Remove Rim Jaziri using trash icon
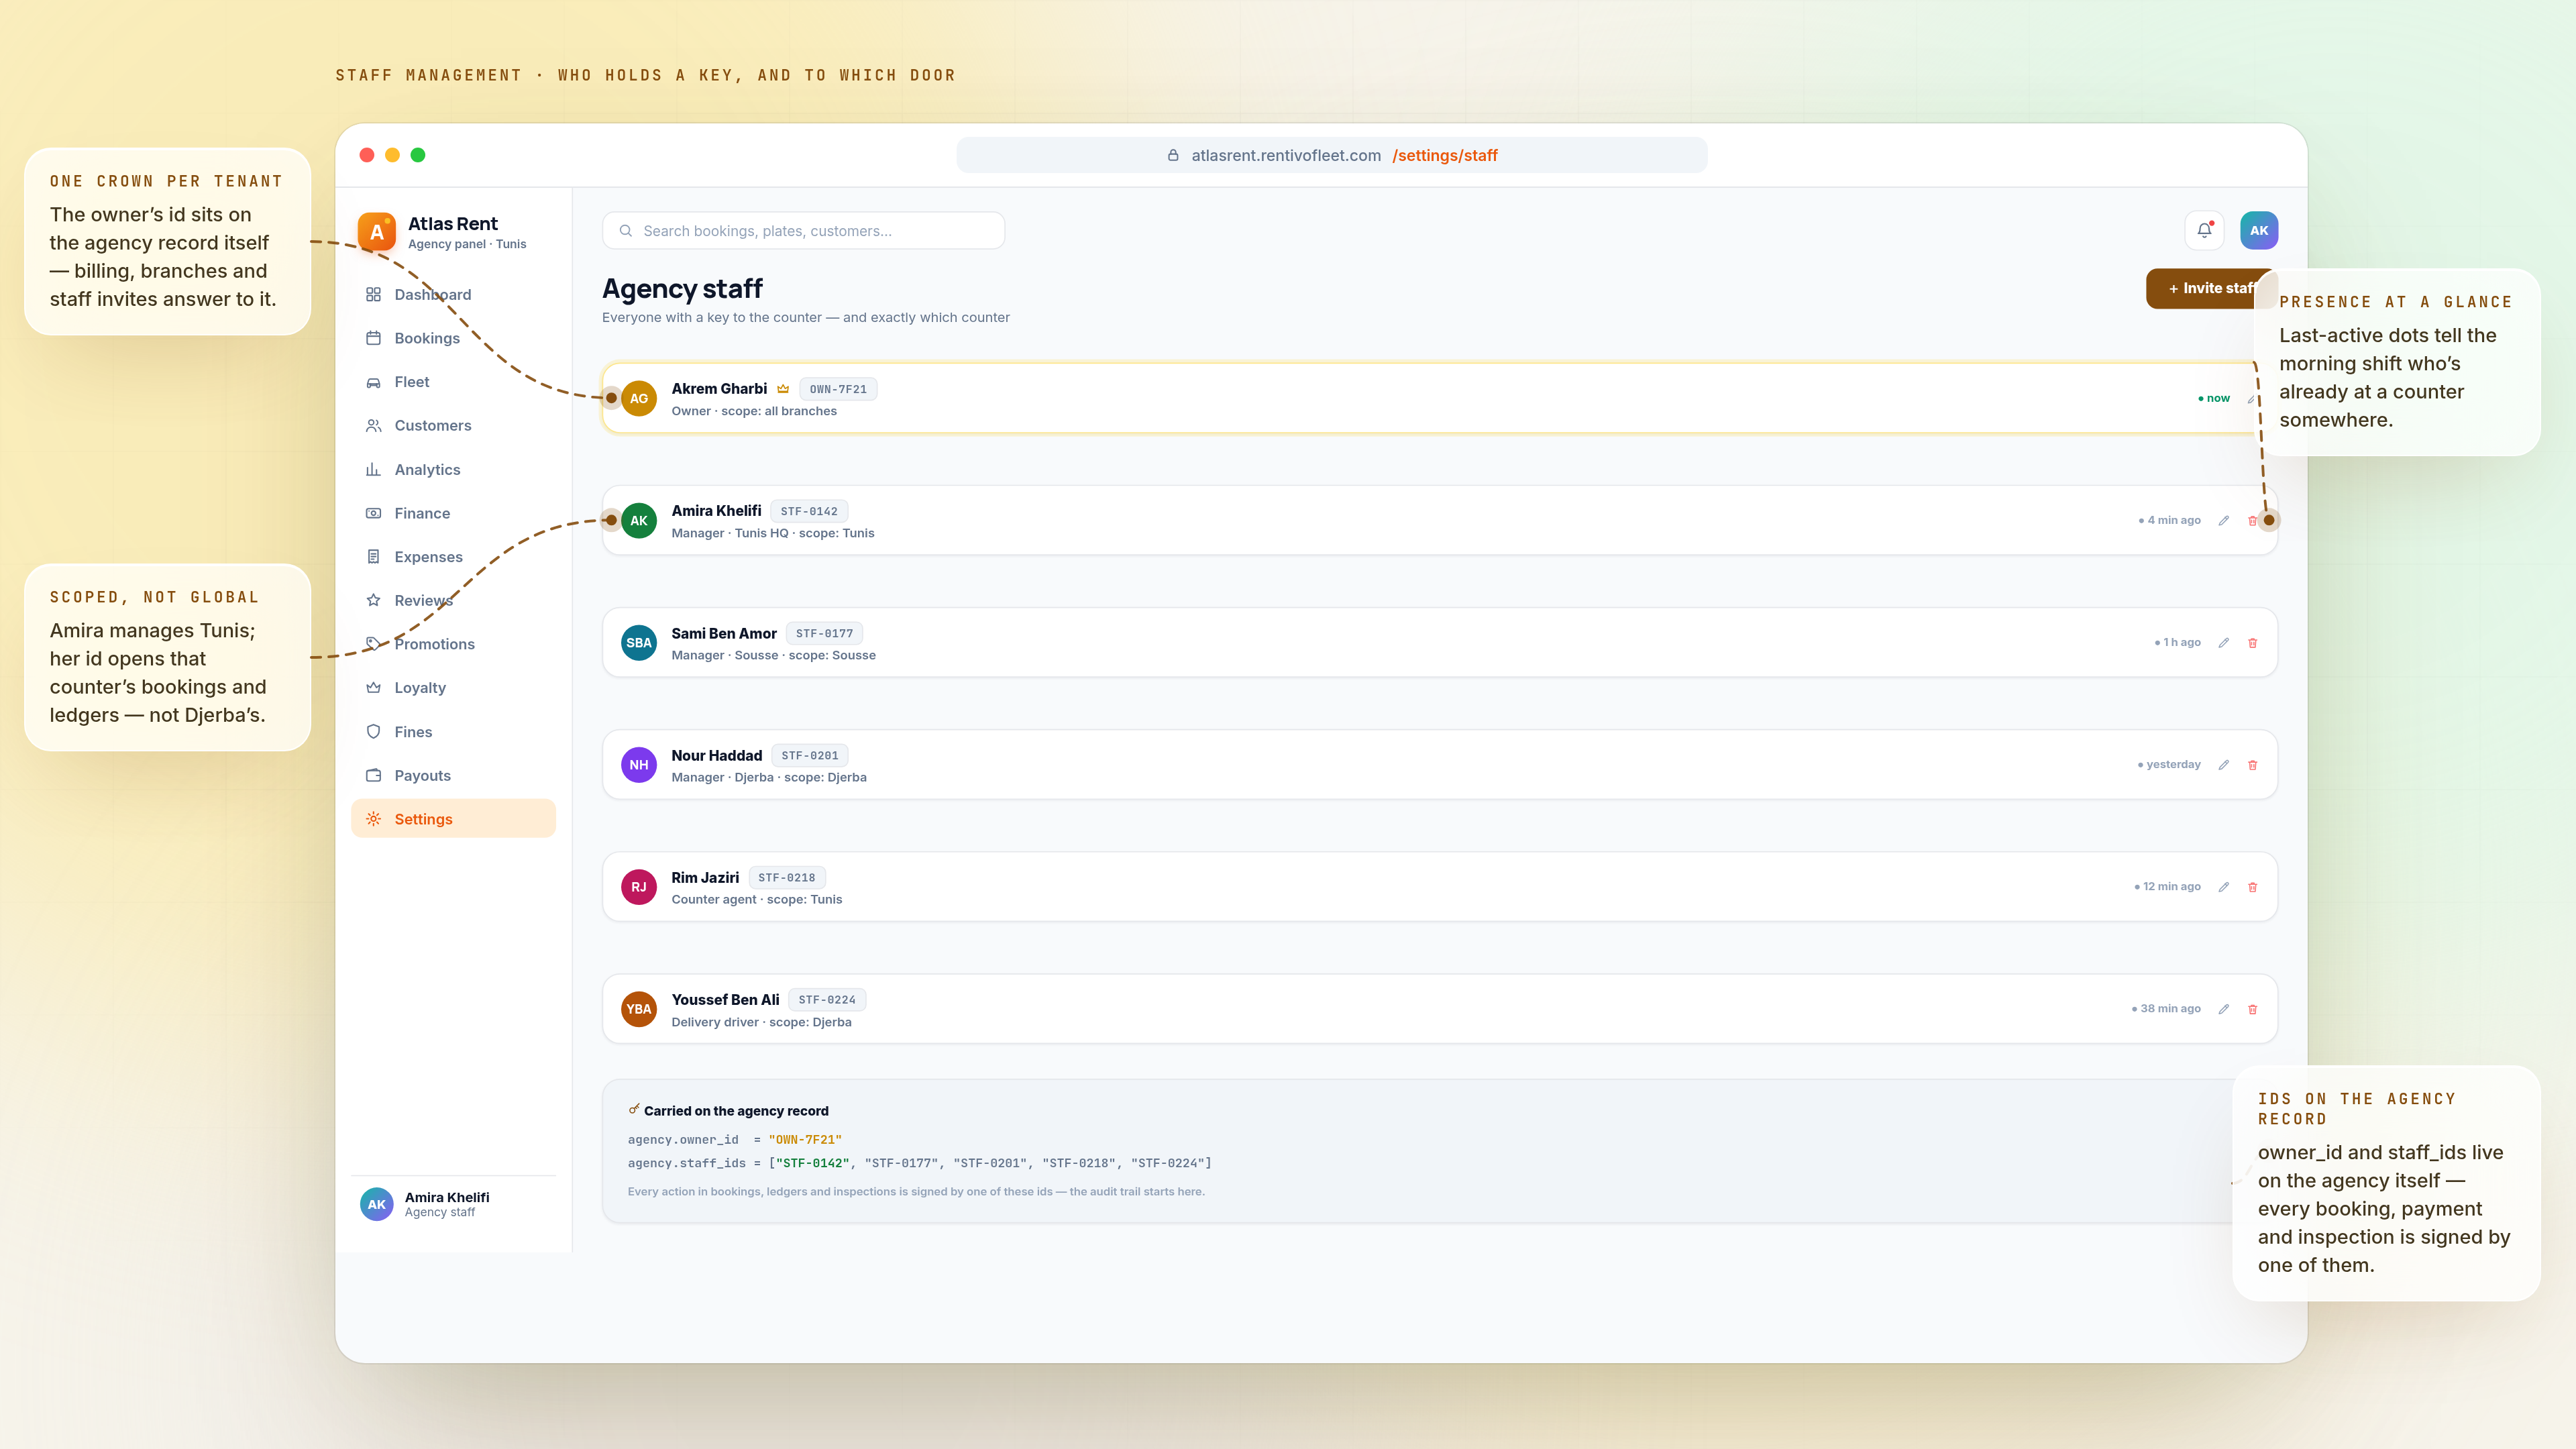This screenshot has width=2576, height=1449. [x=2253, y=887]
